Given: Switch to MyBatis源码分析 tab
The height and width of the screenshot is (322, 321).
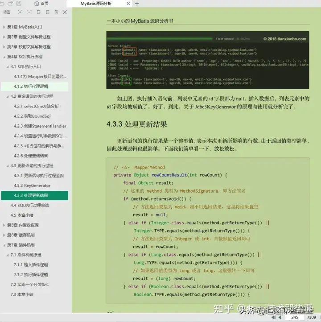Looking at the screenshot, I should (x=96, y=4).
